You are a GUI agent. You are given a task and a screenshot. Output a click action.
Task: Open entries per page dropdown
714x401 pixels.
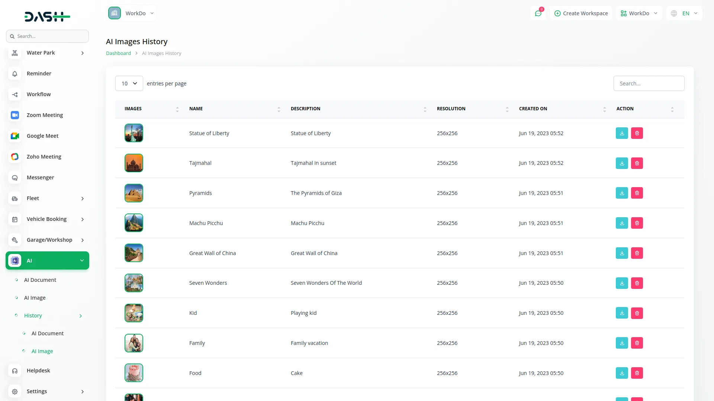click(129, 84)
